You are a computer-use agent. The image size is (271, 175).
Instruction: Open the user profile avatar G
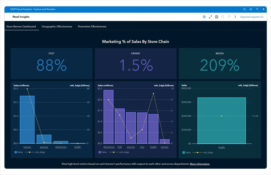(x=263, y=9)
